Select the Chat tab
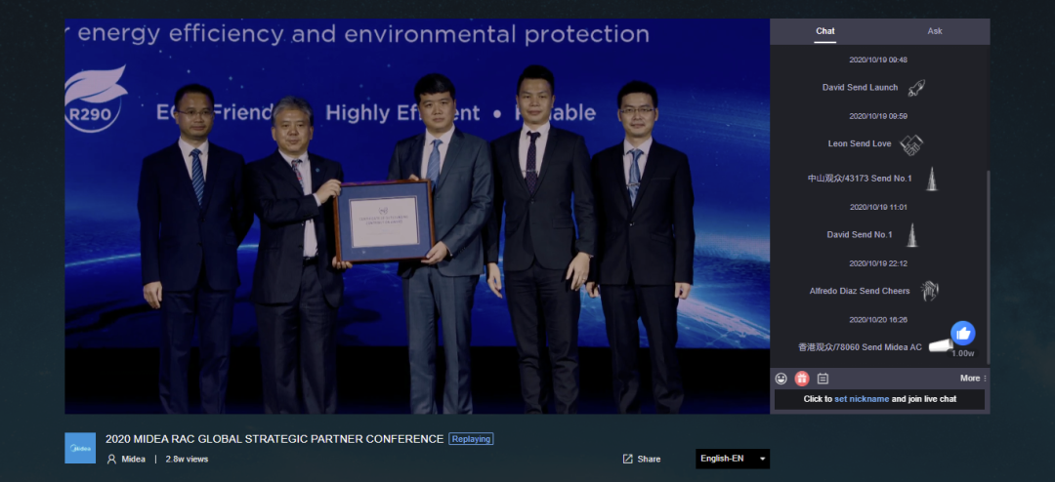The height and width of the screenshot is (482, 1055). tap(825, 31)
